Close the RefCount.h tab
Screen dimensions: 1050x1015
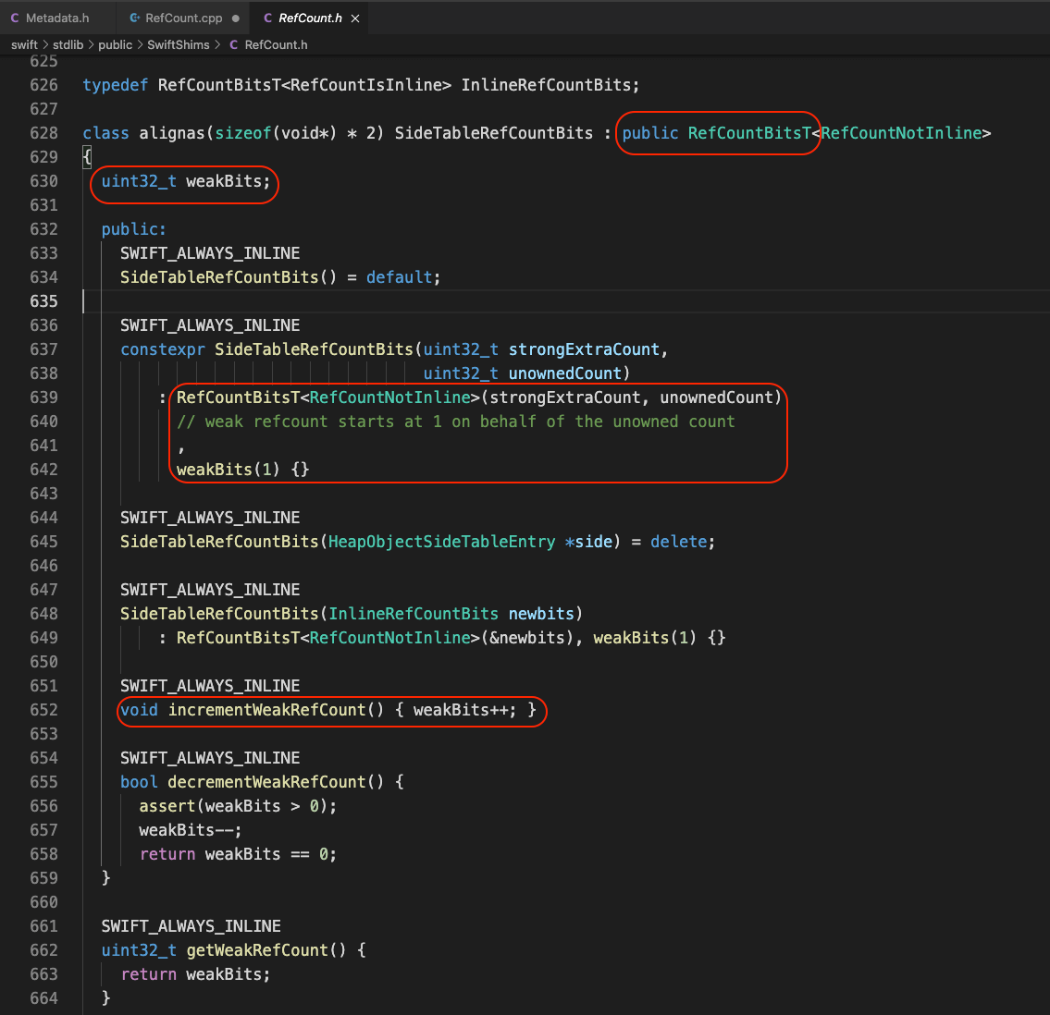click(355, 18)
